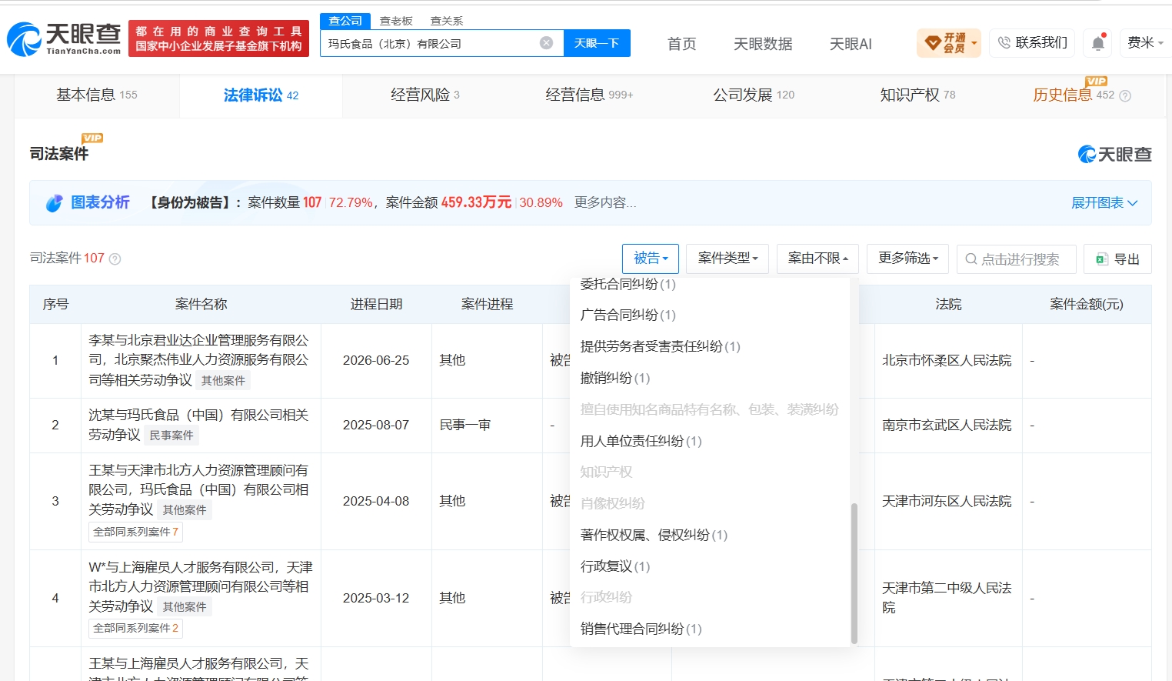1172x681 pixels.
Task: Expand 全部同系列案件 2
Action: point(135,628)
